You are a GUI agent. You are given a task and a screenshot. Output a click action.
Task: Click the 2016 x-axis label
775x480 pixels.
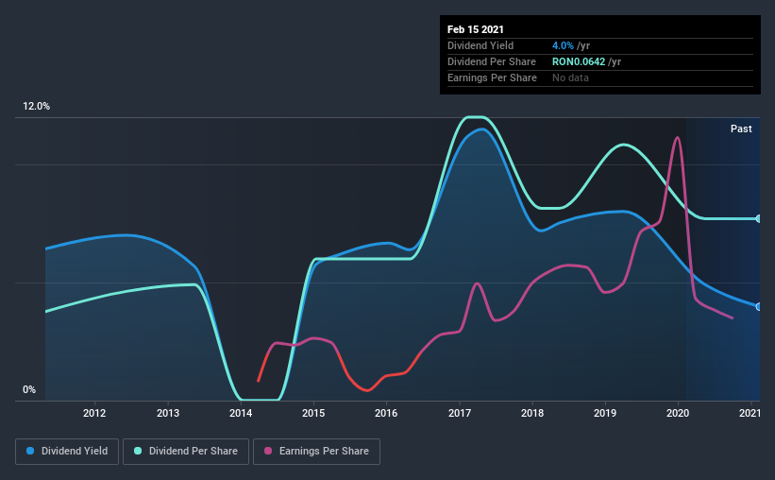pos(386,413)
